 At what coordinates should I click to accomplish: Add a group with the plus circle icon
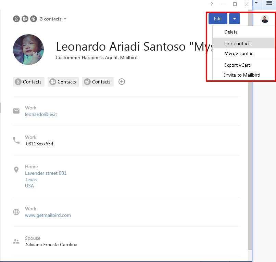(122, 82)
